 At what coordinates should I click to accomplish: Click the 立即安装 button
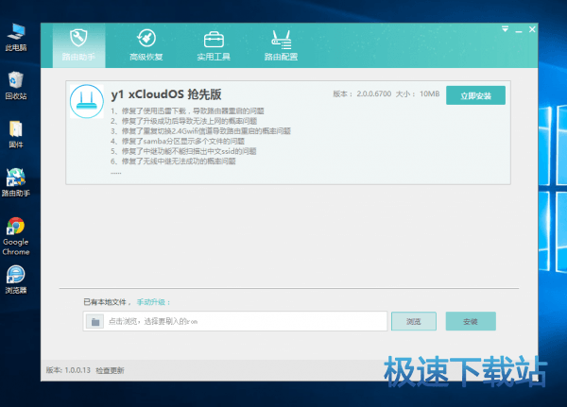coord(475,95)
